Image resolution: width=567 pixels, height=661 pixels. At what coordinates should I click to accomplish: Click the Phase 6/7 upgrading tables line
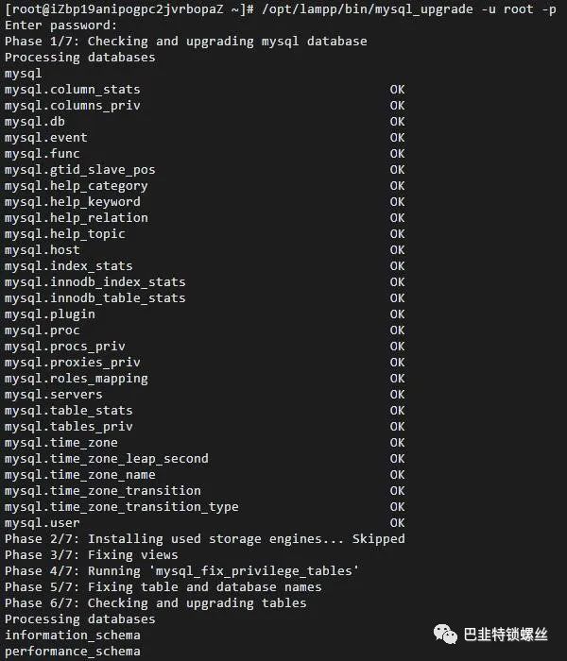click(155, 603)
